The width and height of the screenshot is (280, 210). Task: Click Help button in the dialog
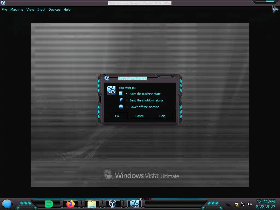(x=162, y=116)
